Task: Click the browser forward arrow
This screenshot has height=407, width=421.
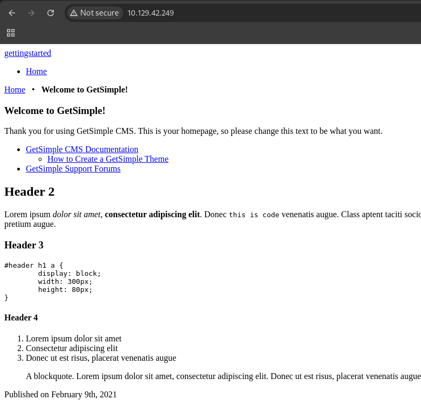Action: (x=31, y=13)
